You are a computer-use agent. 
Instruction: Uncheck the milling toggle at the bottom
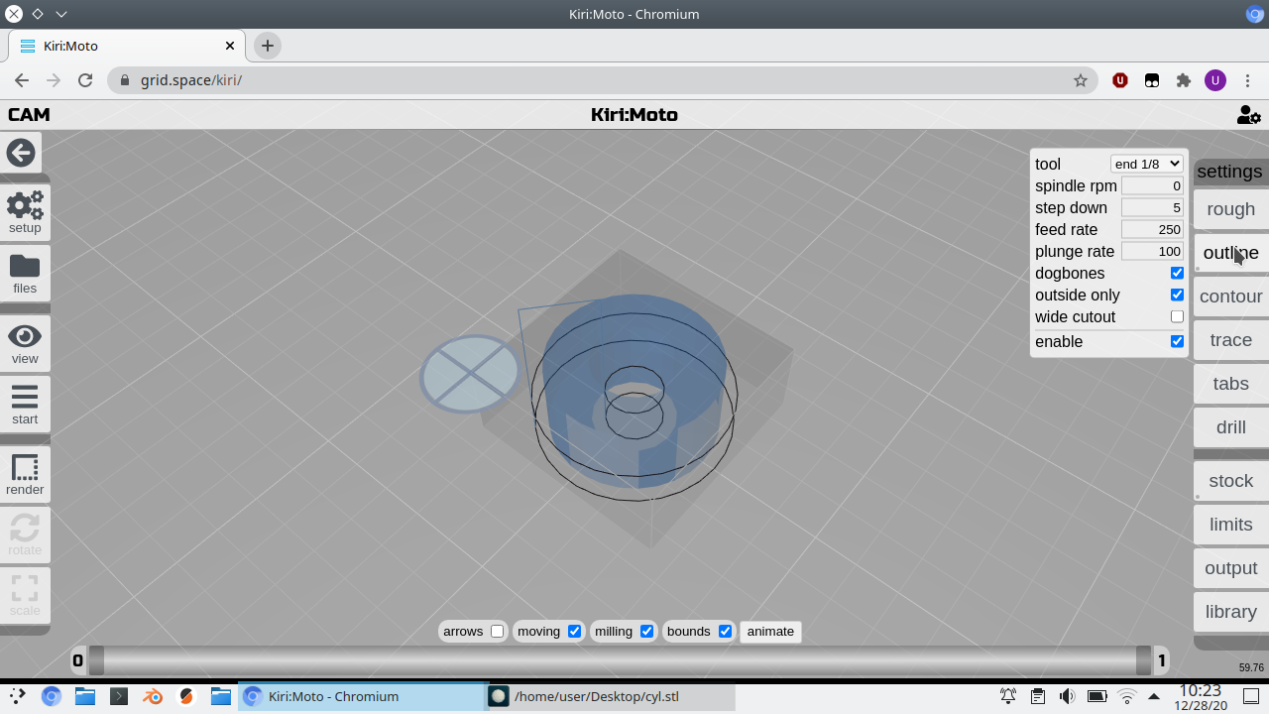(646, 631)
